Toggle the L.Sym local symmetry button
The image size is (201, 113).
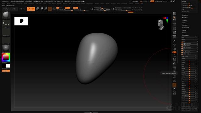174,46
